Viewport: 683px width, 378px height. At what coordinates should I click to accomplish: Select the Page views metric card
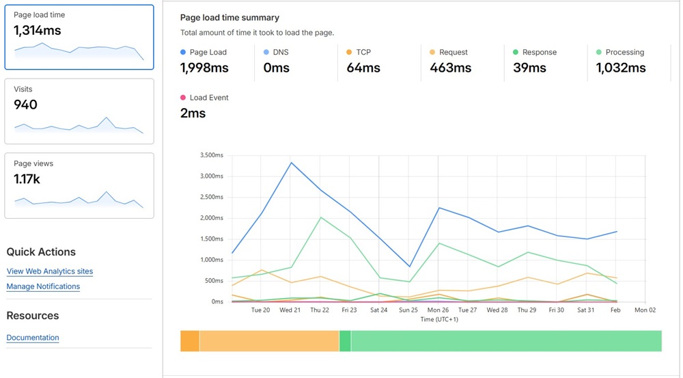point(79,185)
